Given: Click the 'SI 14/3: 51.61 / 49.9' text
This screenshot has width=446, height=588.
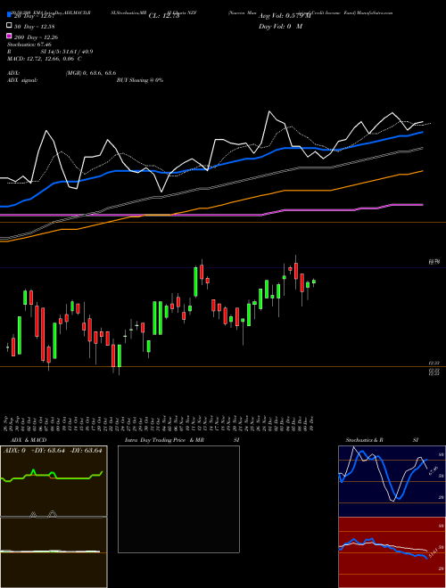Looking at the screenshot, I should tap(67, 52).
